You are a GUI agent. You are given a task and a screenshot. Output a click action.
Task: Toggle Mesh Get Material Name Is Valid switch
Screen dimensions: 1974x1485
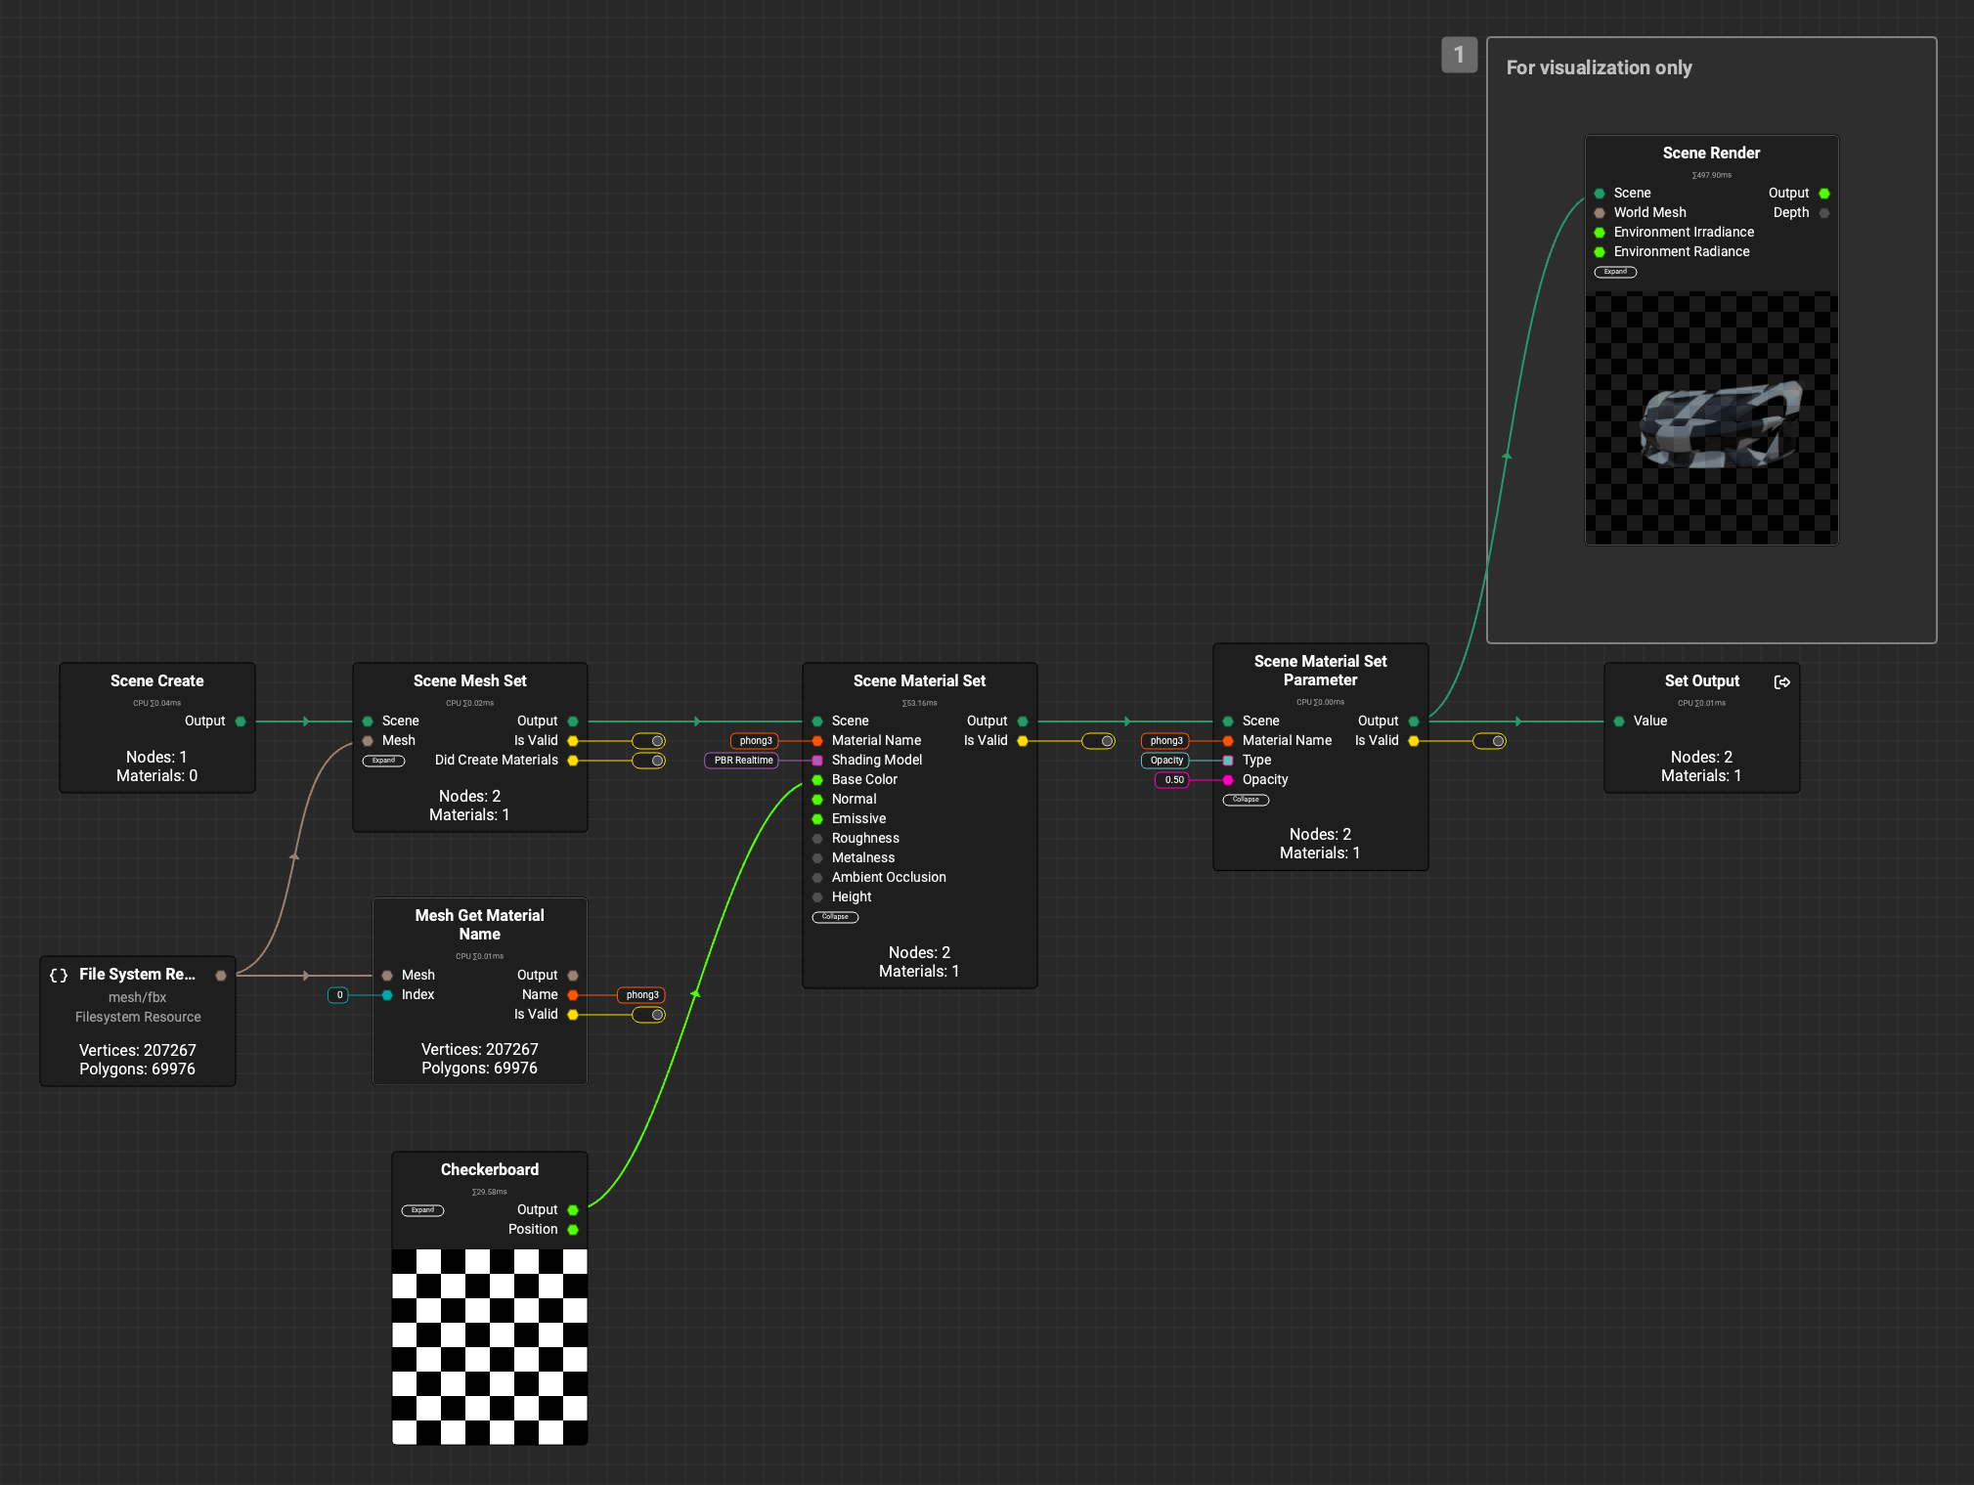pos(649,1015)
